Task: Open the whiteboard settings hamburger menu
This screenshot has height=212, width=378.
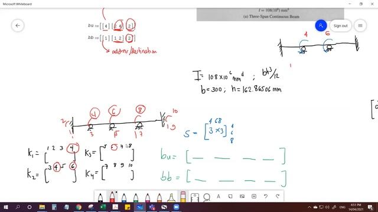Action: [x=360, y=25]
